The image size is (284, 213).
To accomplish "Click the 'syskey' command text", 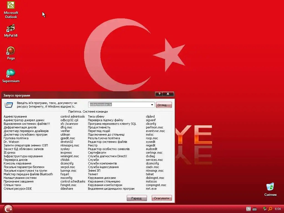I will coord(65,149).
